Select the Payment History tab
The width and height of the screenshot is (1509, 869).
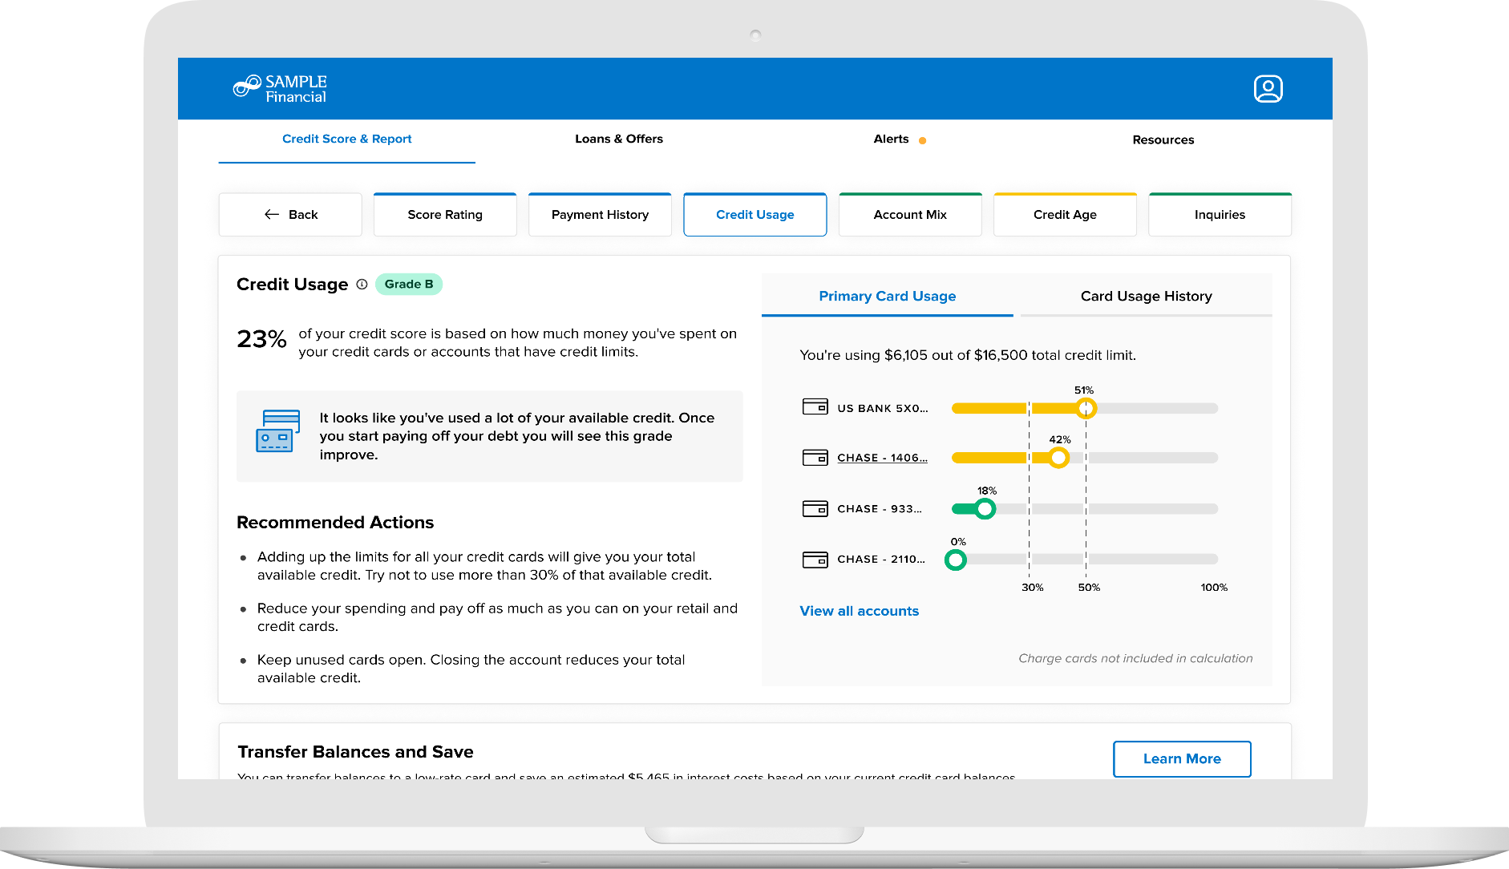coord(600,215)
